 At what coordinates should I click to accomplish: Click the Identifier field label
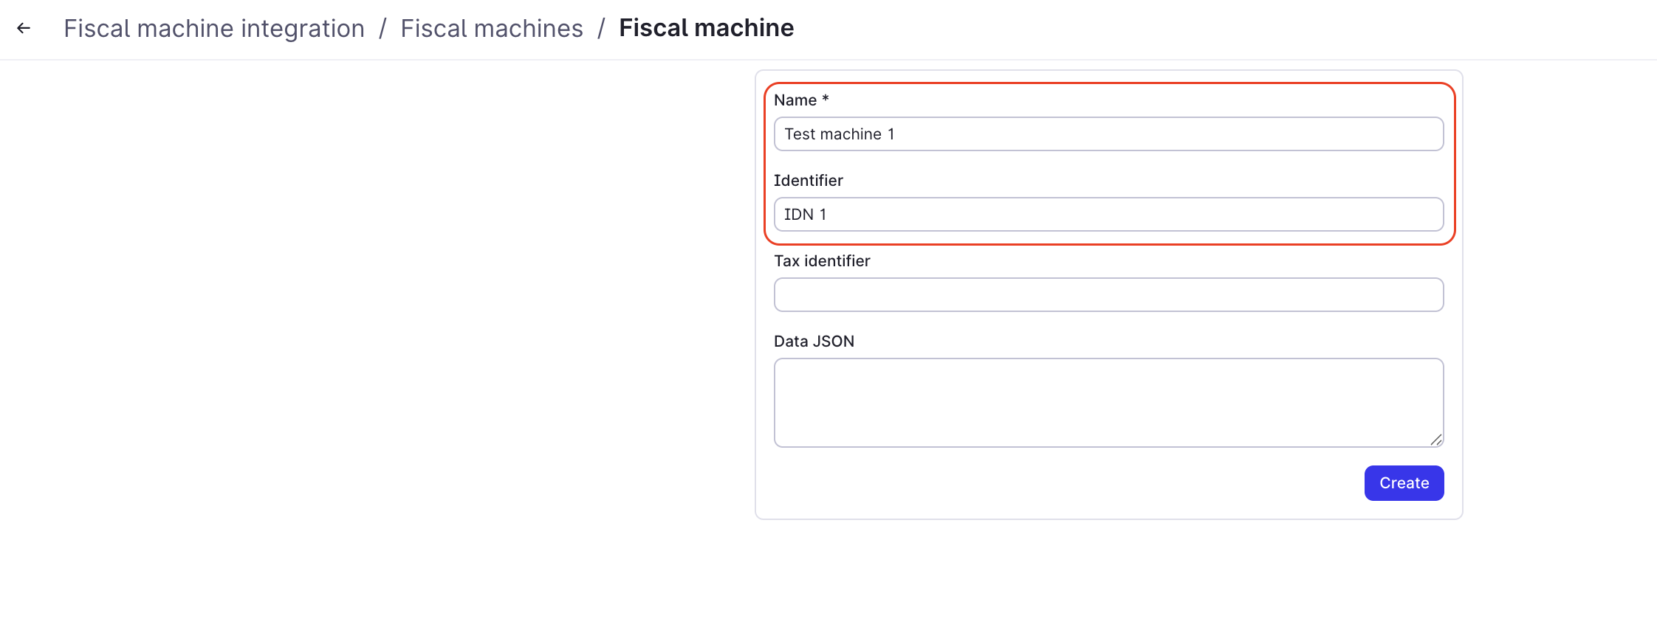[809, 181]
